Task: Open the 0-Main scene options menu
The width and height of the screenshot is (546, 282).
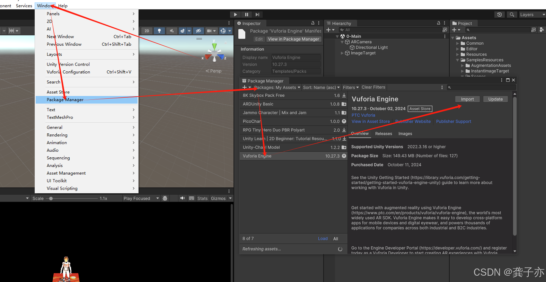Action: [x=445, y=36]
